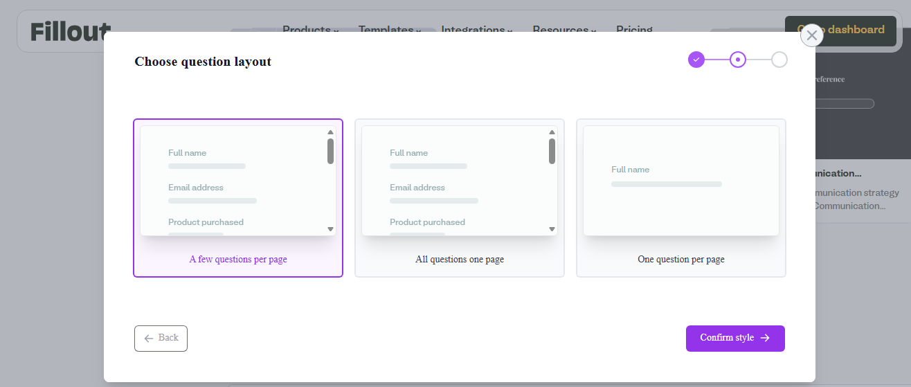Image resolution: width=911 pixels, height=387 pixels.
Task: Choose the 'All questions one page' layout
Action: click(460, 198)
